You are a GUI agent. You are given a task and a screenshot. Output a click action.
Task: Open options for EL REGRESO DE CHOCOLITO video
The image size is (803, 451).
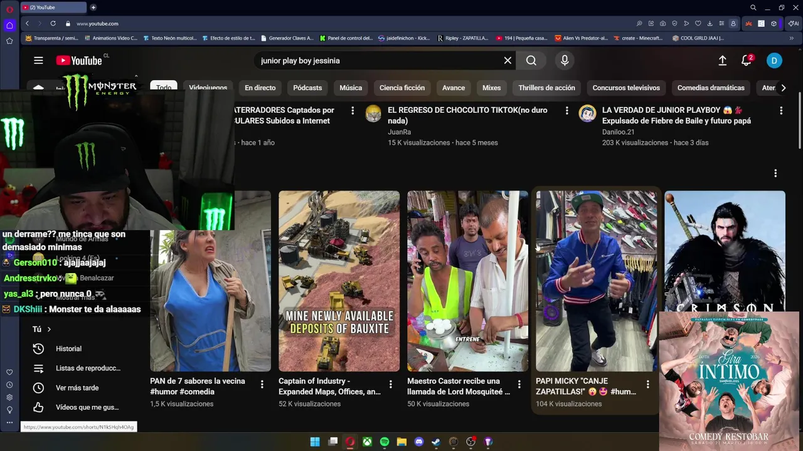click(x=566, y=111)
